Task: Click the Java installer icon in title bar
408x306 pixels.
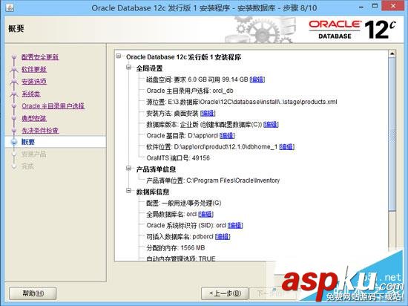Action: point(10,8)
